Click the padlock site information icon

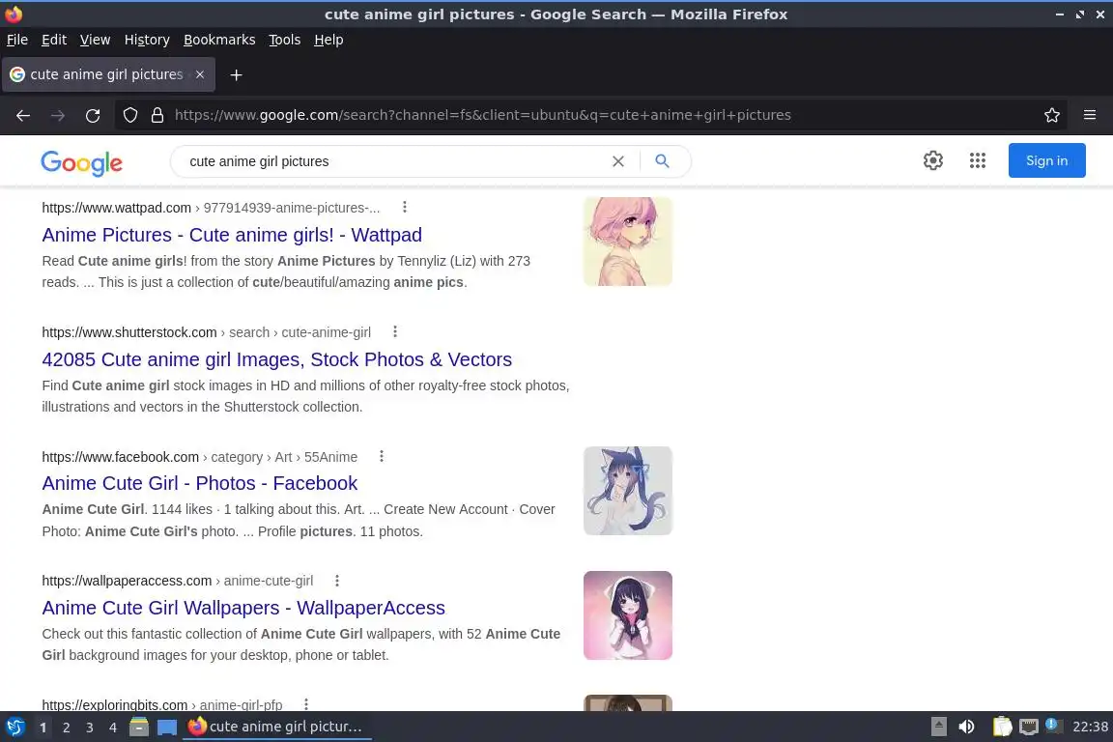coord(157,115)
